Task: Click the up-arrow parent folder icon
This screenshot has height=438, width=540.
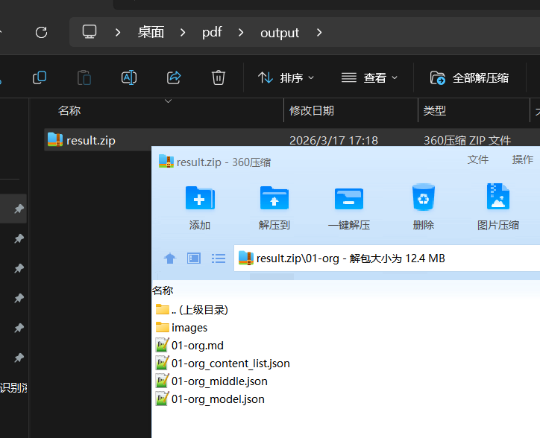Action: [170, 258]
